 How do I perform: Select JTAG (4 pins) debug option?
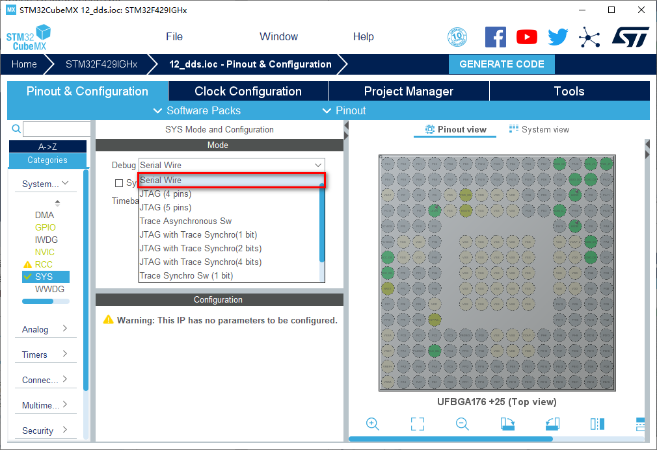[x=165, y=194]
